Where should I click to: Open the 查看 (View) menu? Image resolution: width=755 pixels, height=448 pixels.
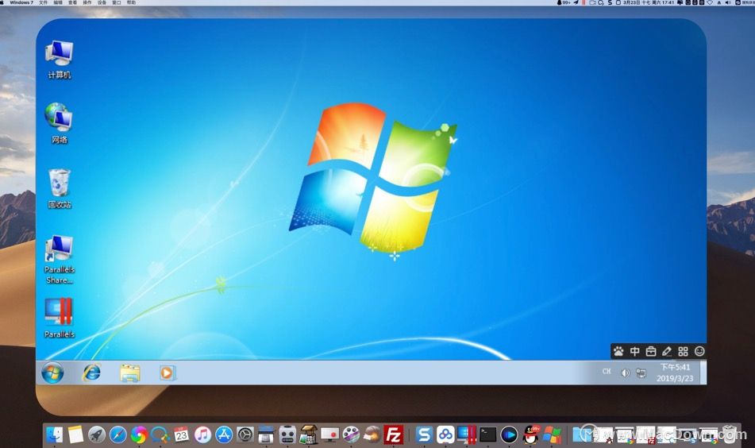point(72,2)
